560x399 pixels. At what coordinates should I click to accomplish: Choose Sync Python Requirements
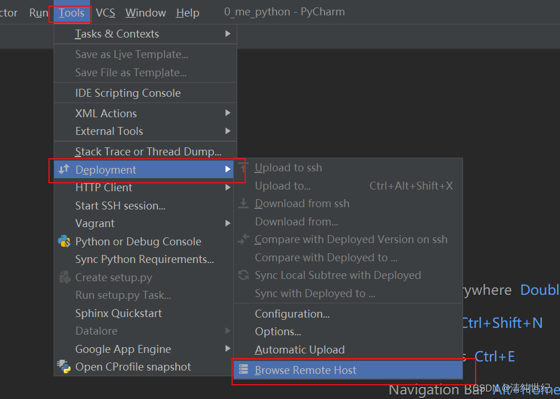point(144,259)
